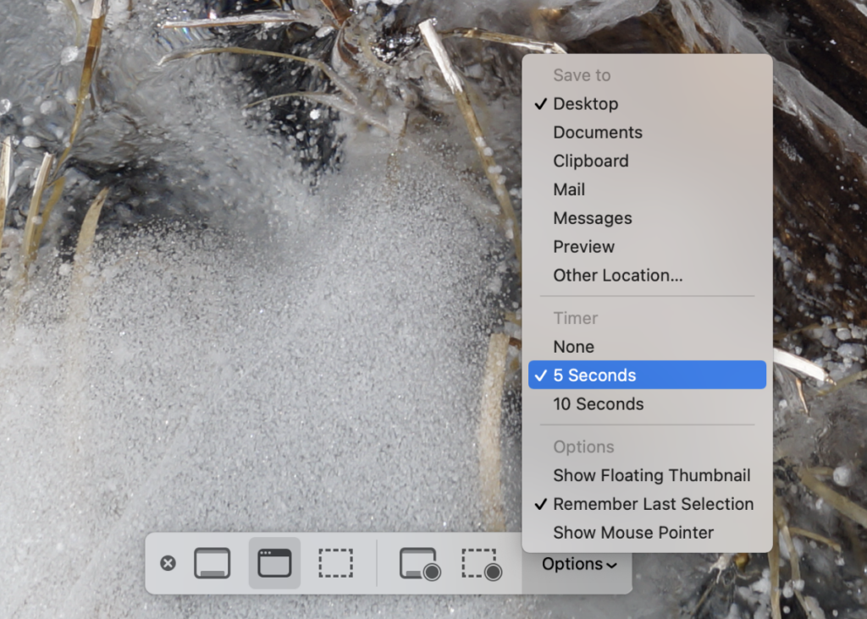
Task: Pick Other Location… for saving
Action: pos(647,276)
